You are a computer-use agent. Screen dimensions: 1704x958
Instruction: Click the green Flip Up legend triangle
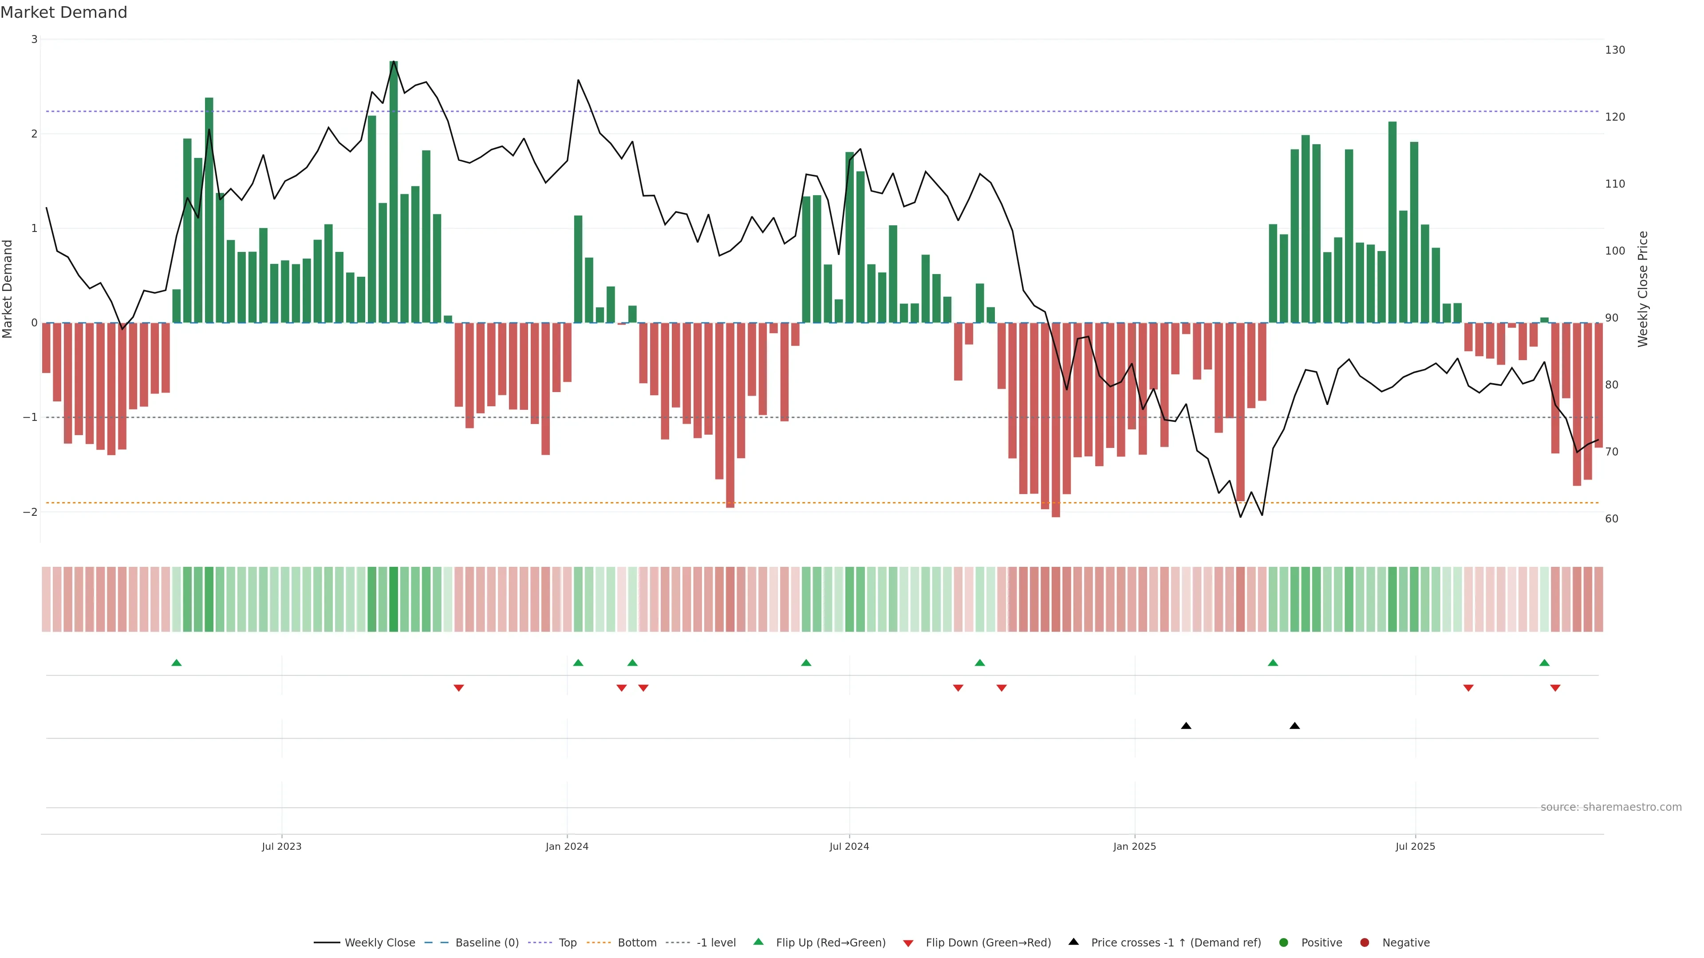pos(758,942)
